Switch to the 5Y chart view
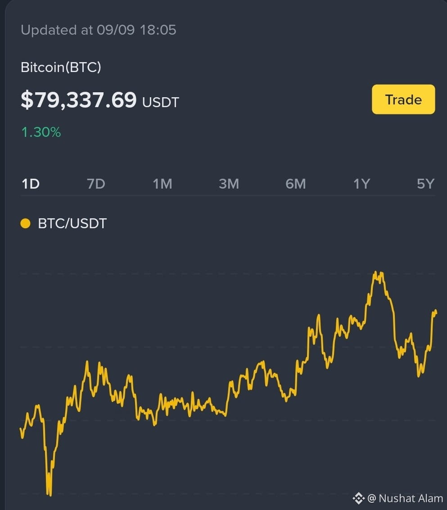 pos(425,184)
